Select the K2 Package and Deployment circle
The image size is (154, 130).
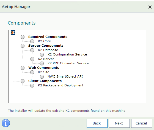(x=32, y=86)
